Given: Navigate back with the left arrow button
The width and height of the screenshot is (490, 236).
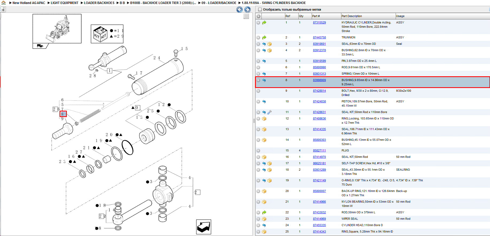Looking at the screenshot, I should tap(240, 10).
